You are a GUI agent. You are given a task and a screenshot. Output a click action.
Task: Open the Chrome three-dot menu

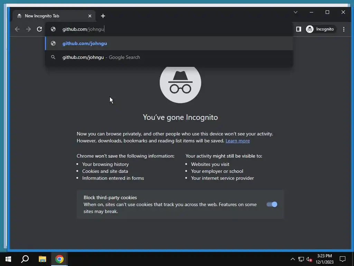pos(344,29)
